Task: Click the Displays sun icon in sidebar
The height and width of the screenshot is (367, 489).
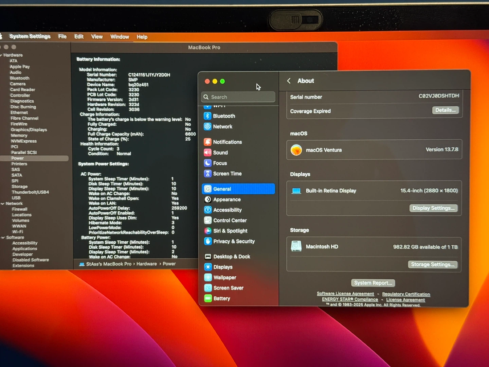Action: pyautogui.click(x=208, y=267)
